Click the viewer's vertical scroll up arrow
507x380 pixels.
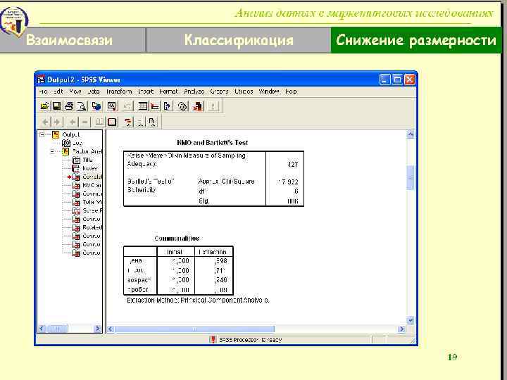(411, 134)
